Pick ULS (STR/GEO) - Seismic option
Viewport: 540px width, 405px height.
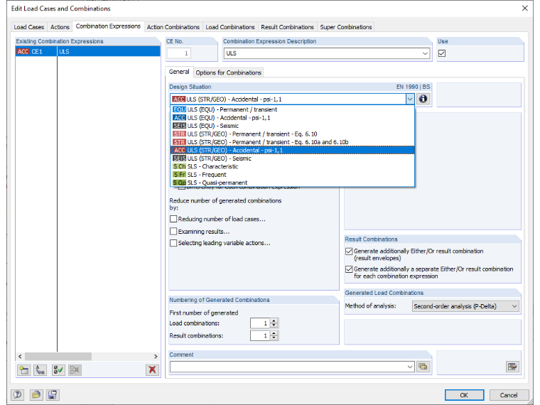[x=293, y=158]
